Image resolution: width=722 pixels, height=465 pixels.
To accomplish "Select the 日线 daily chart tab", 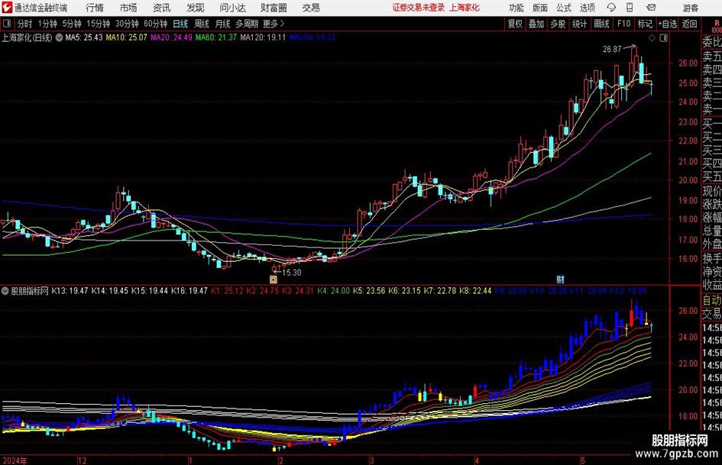I will (180, 24).
